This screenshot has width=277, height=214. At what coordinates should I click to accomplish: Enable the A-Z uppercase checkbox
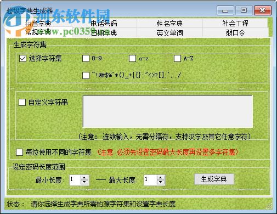177,59
